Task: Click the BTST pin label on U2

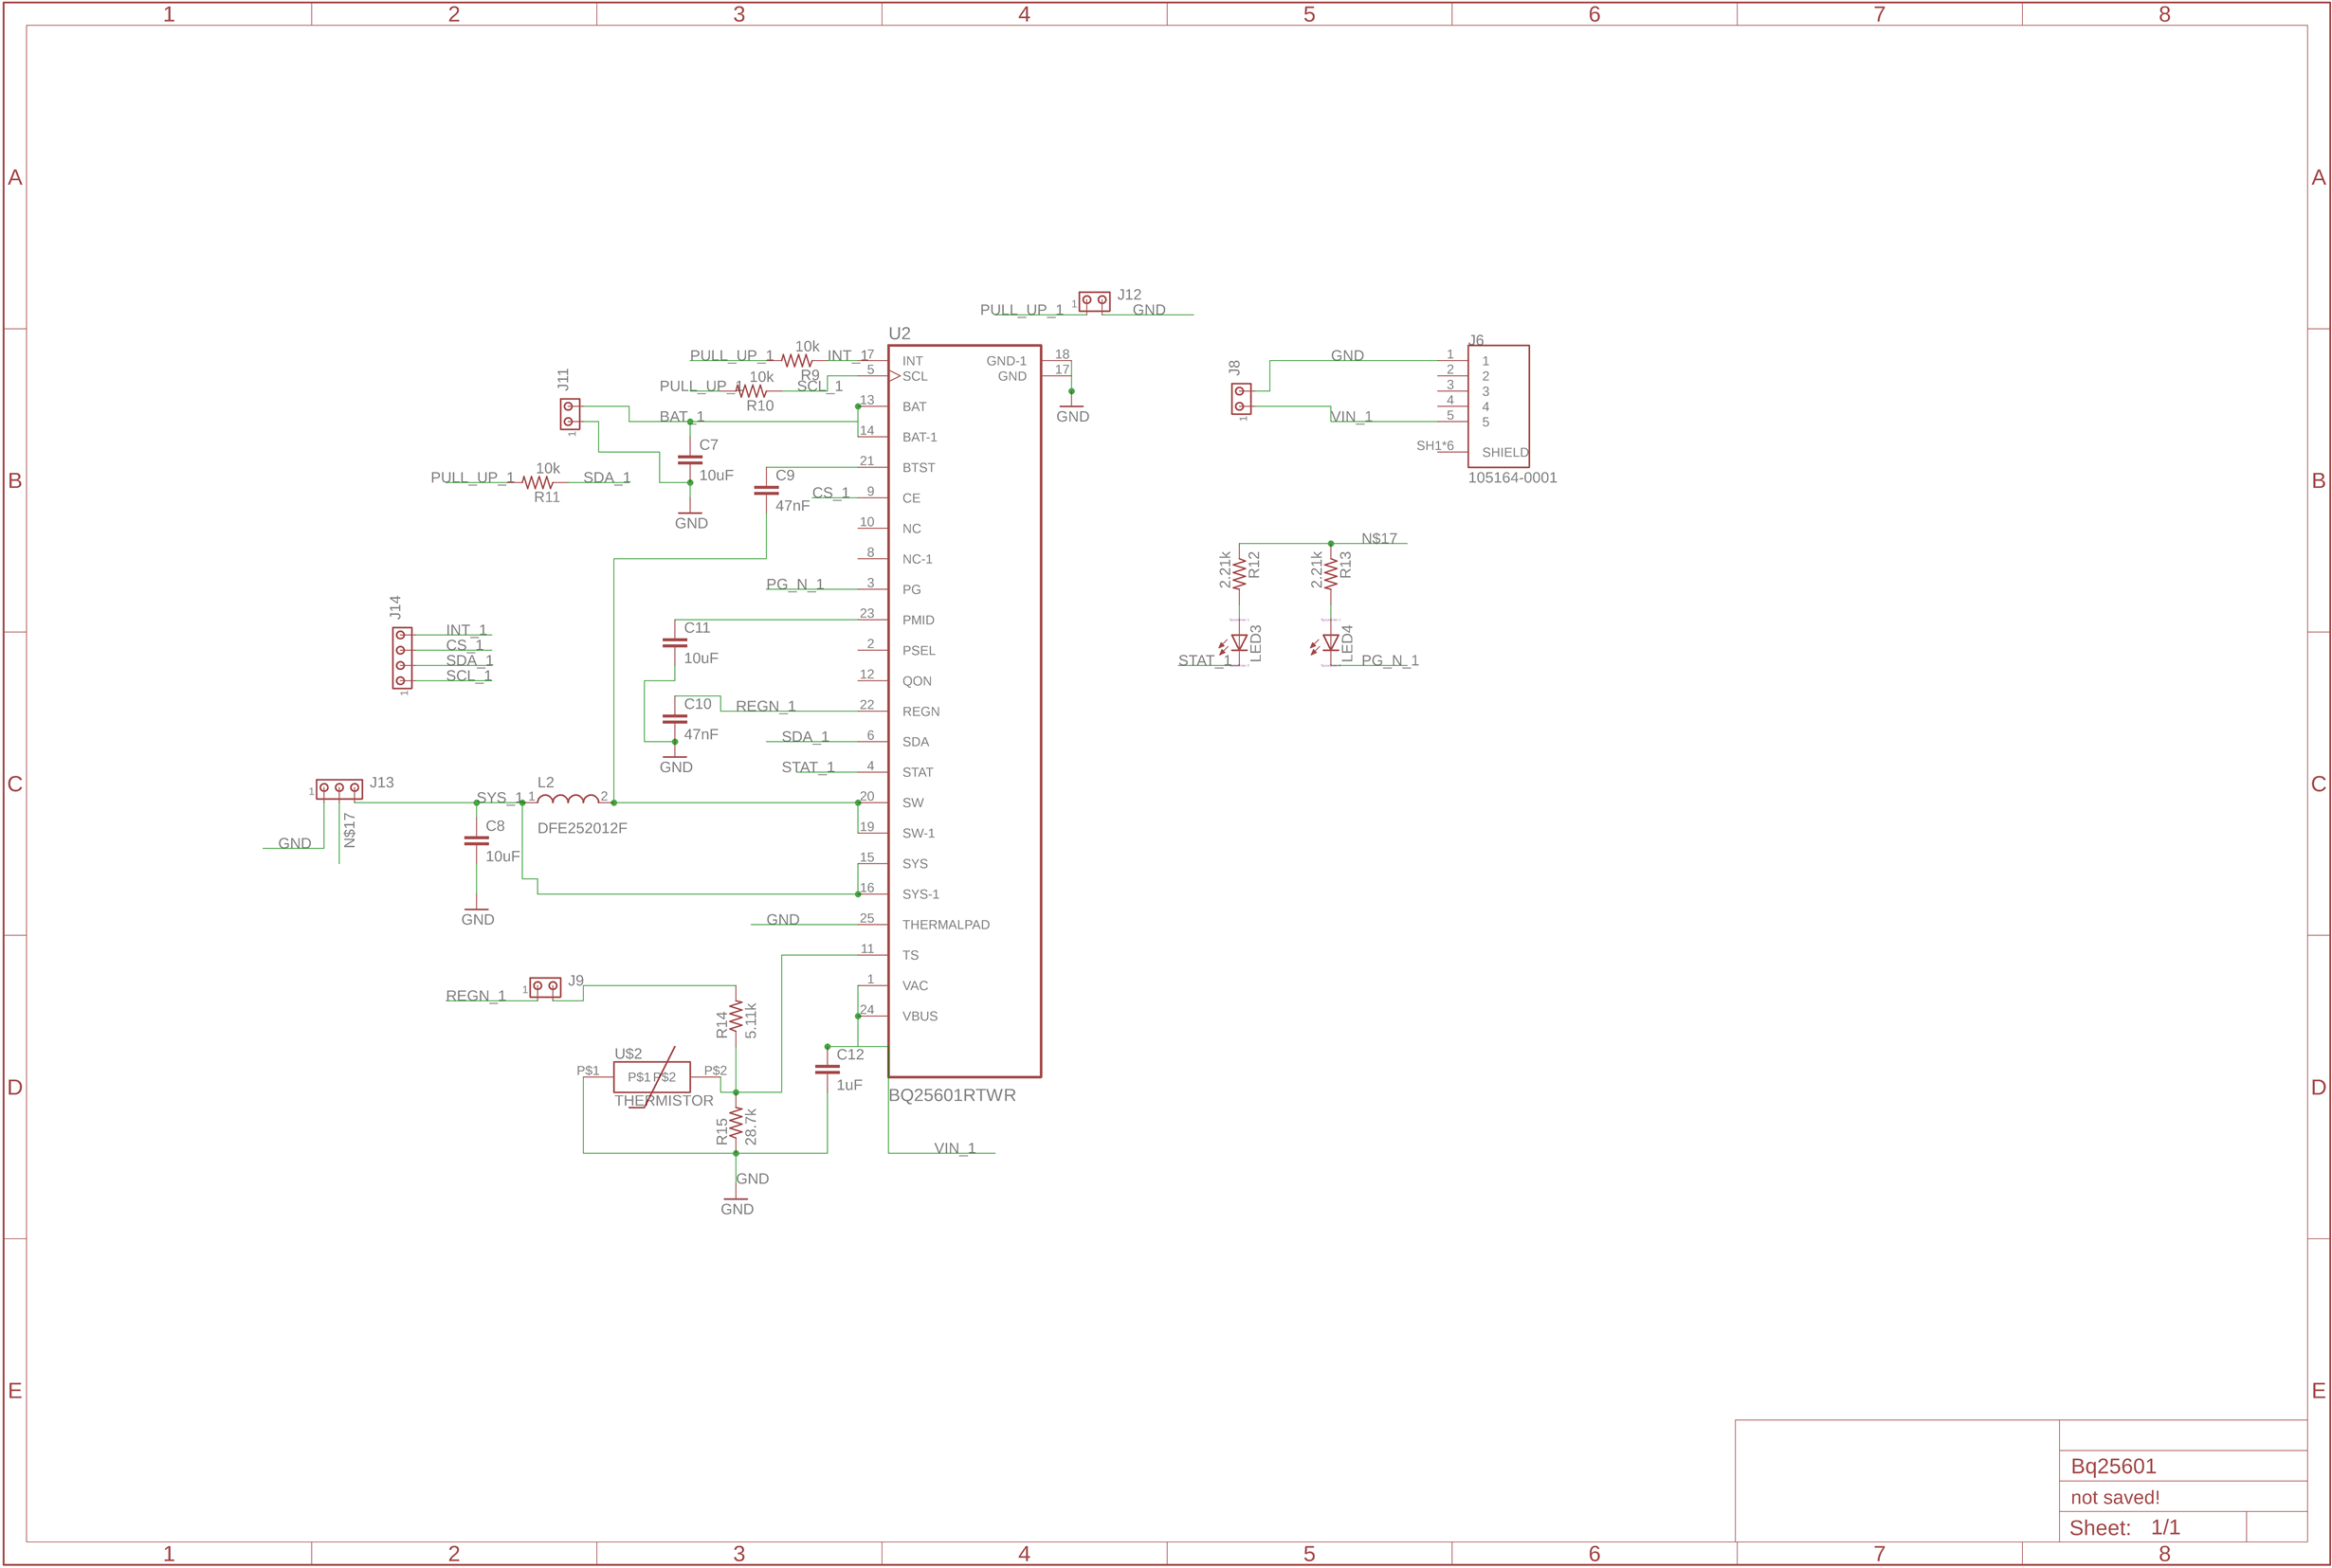Action: (919, 468)
